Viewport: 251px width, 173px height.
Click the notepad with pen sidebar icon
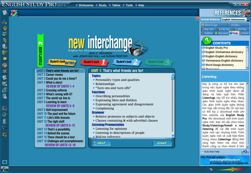pos(4,12)
